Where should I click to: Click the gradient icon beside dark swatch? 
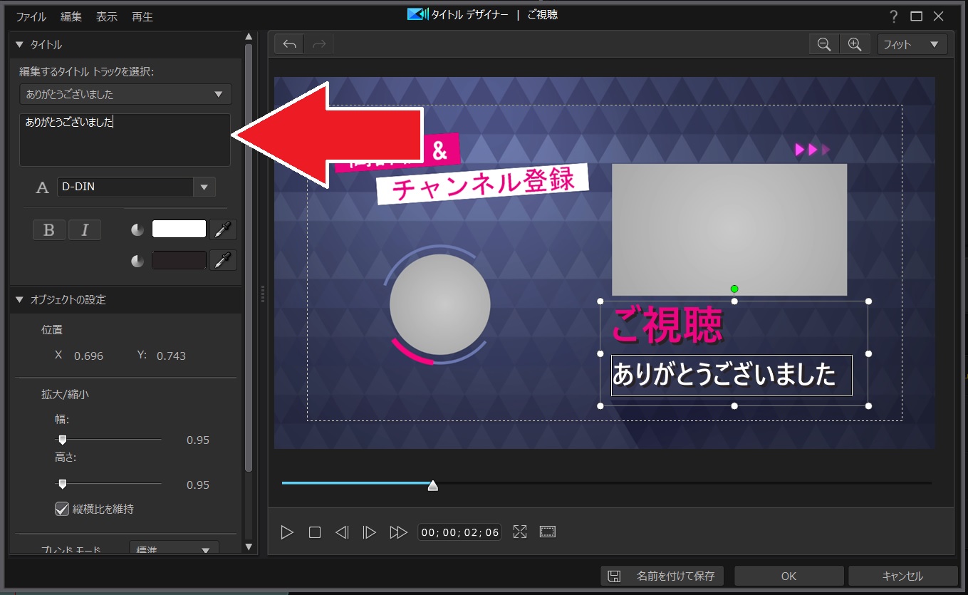click(137, 261)
